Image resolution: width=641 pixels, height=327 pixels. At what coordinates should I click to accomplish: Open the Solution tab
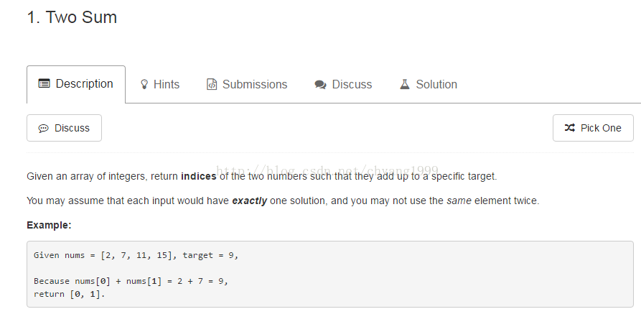436,85
